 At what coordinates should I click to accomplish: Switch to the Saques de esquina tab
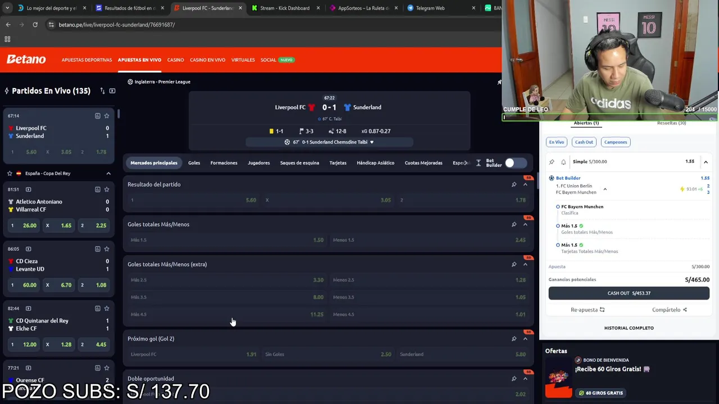click(x=299, y=163)
